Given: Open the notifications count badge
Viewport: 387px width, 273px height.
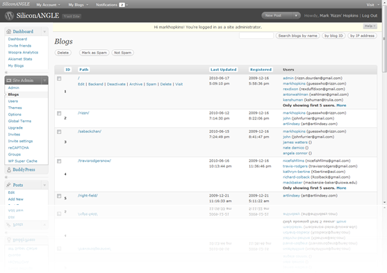Looking at the screenshot, I should click(122, 5).
